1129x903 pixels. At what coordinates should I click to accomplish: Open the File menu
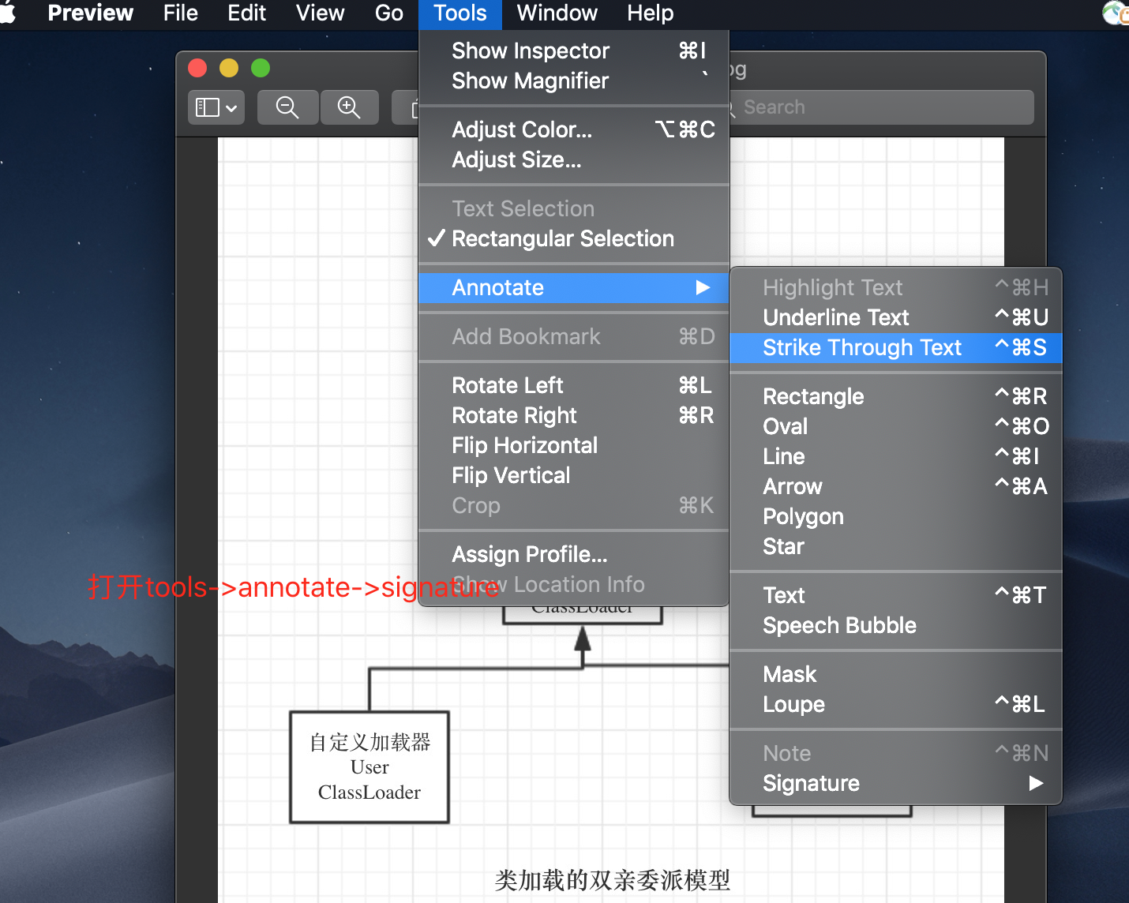180,13
